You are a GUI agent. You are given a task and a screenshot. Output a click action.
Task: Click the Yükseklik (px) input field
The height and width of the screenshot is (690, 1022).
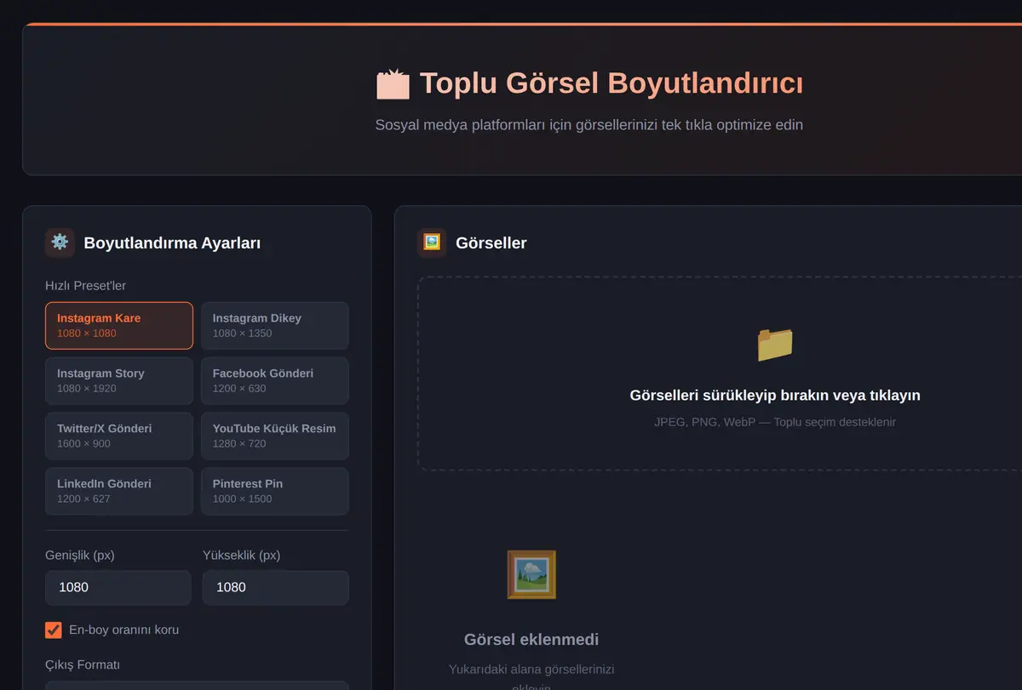click(x=275, y=587)
